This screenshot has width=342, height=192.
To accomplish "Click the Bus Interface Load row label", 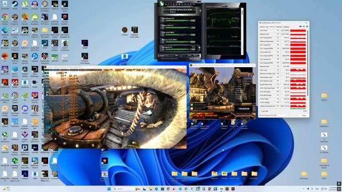I will 266,81.
